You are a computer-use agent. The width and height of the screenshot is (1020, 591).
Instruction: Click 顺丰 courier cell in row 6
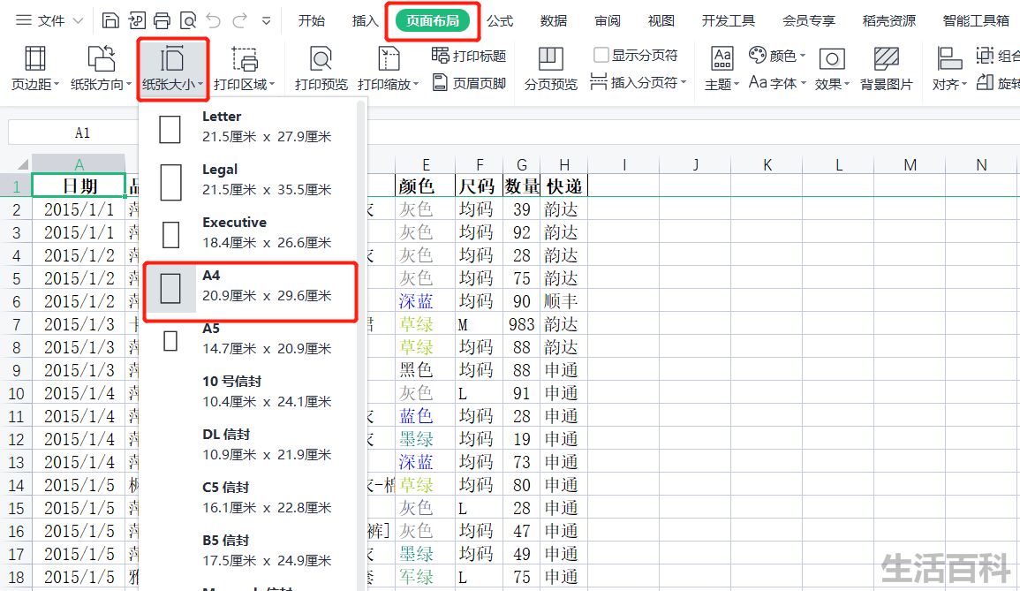(564, 301)
